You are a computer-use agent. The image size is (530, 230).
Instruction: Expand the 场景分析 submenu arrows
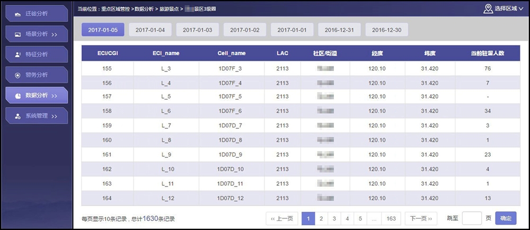coord(55,34)
